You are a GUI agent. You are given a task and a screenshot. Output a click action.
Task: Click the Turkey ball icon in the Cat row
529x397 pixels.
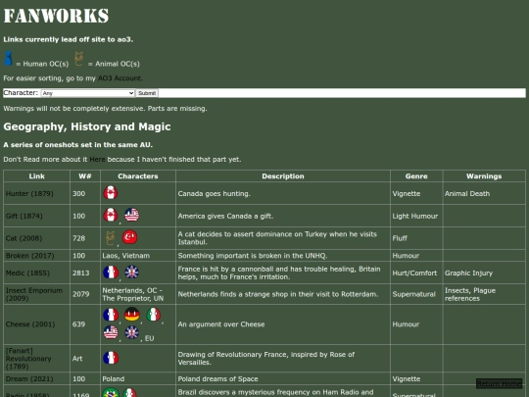tap(129, 237)
